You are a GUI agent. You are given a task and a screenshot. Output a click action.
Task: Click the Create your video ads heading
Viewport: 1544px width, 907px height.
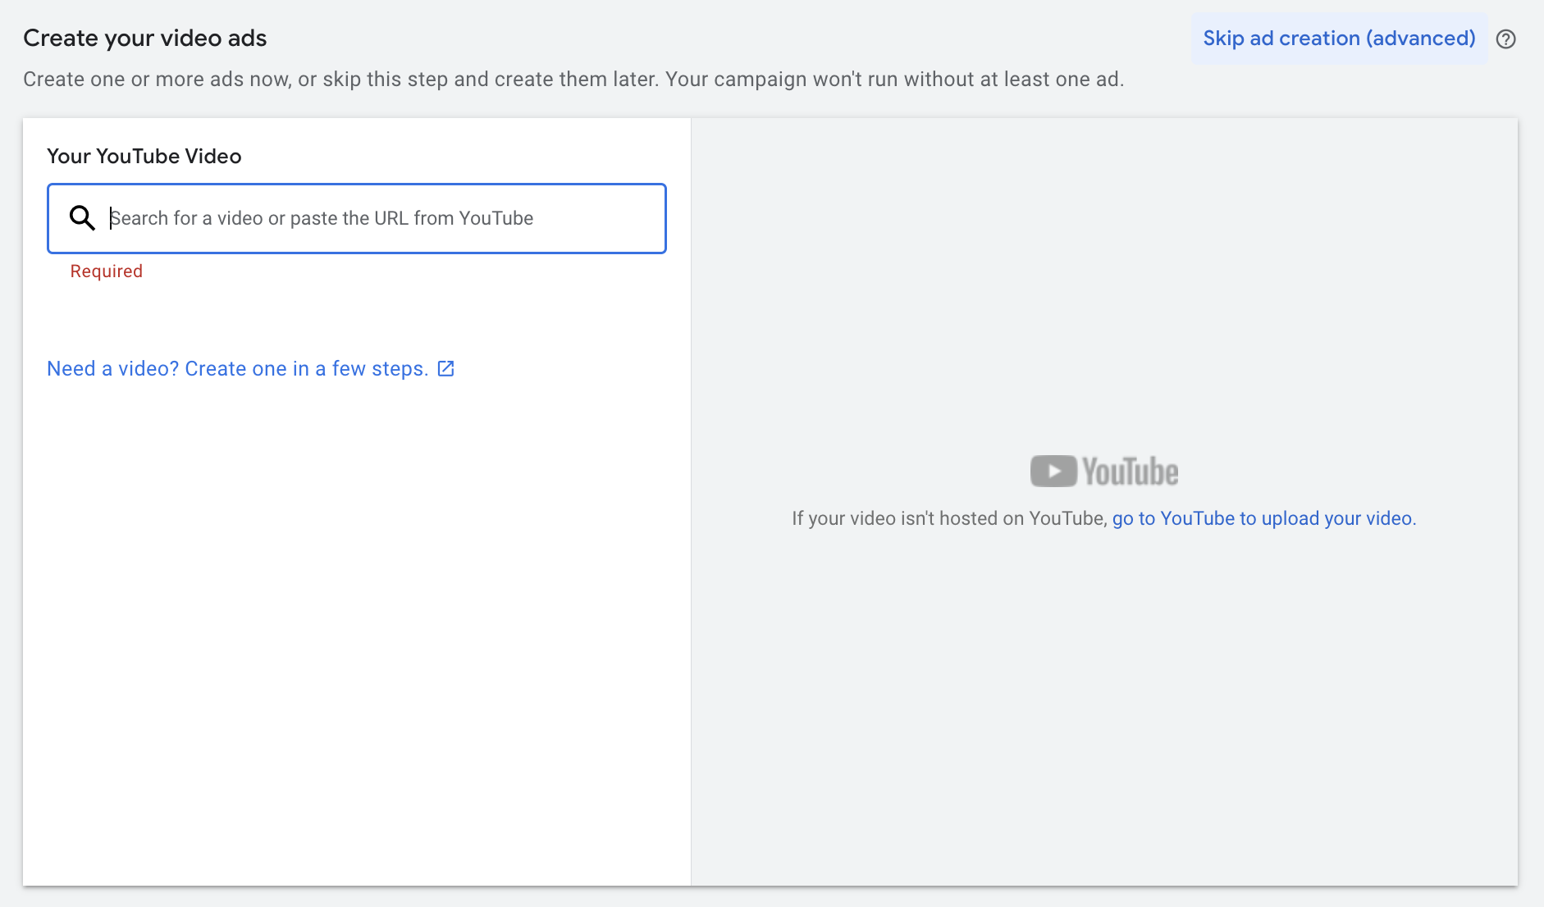[145, 39]
